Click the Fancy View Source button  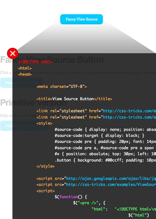(82, 19)
